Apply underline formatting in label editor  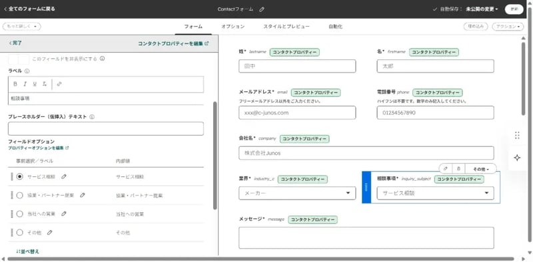35,84
